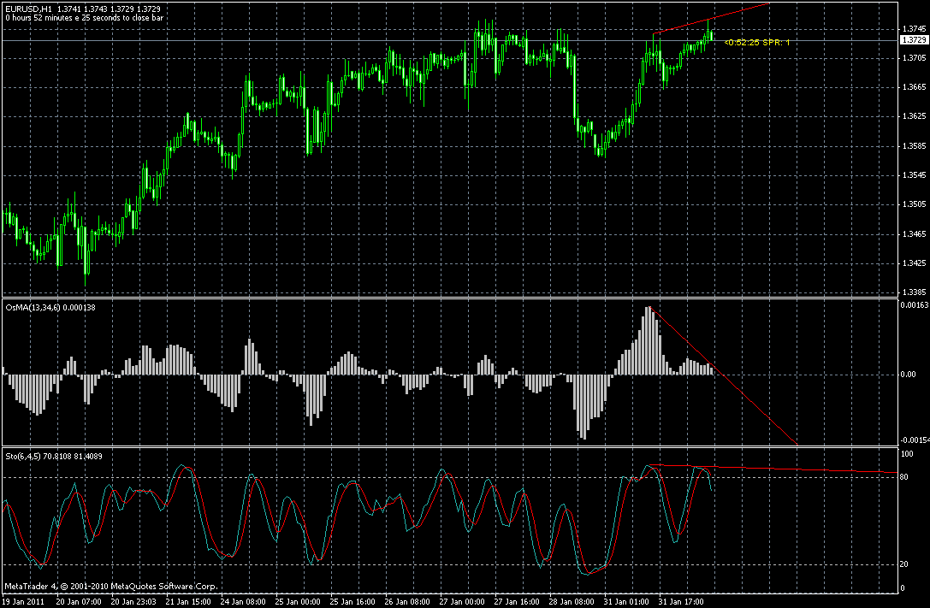The height and width of the screenshot is (608, 930).
Task: Select the 20 Jan 07:00 time label
Action: click(x=79, y=602)
